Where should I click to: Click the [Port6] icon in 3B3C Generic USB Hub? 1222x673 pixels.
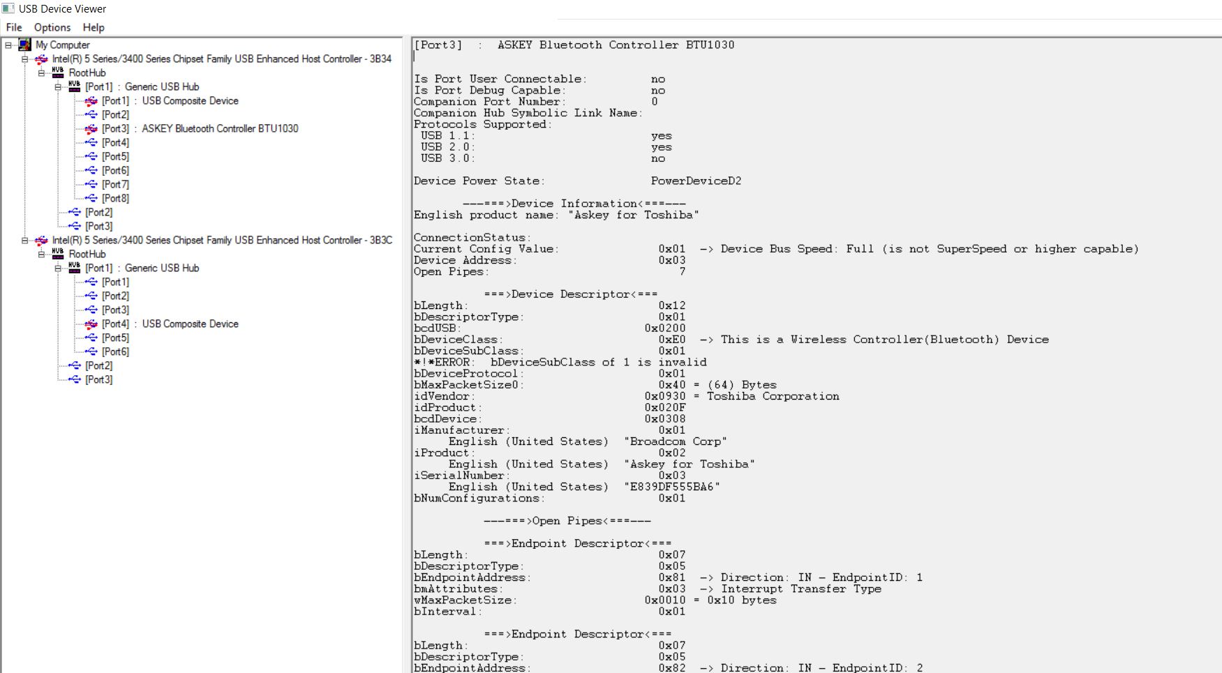click(x=91, y=351)
